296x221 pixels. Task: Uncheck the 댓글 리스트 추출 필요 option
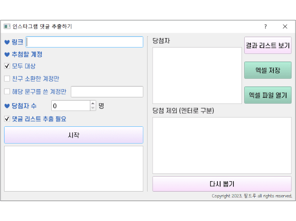coord(7,119)
